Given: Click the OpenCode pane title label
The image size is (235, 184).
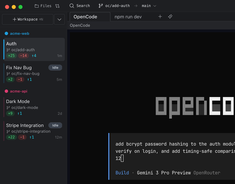Looking at the screenshot, I should (80, 25).
